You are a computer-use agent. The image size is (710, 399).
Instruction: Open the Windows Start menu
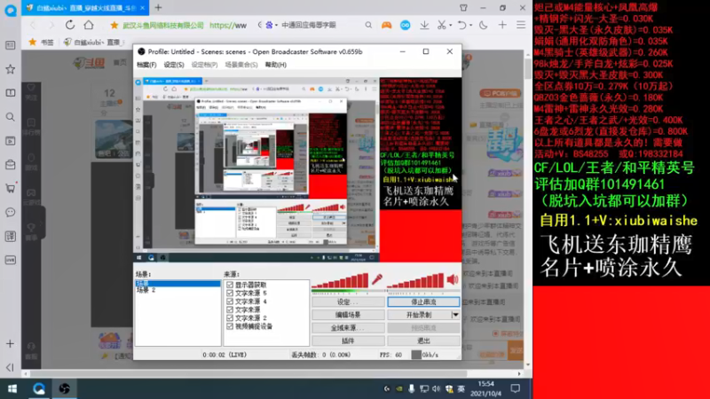coord(12,388)
